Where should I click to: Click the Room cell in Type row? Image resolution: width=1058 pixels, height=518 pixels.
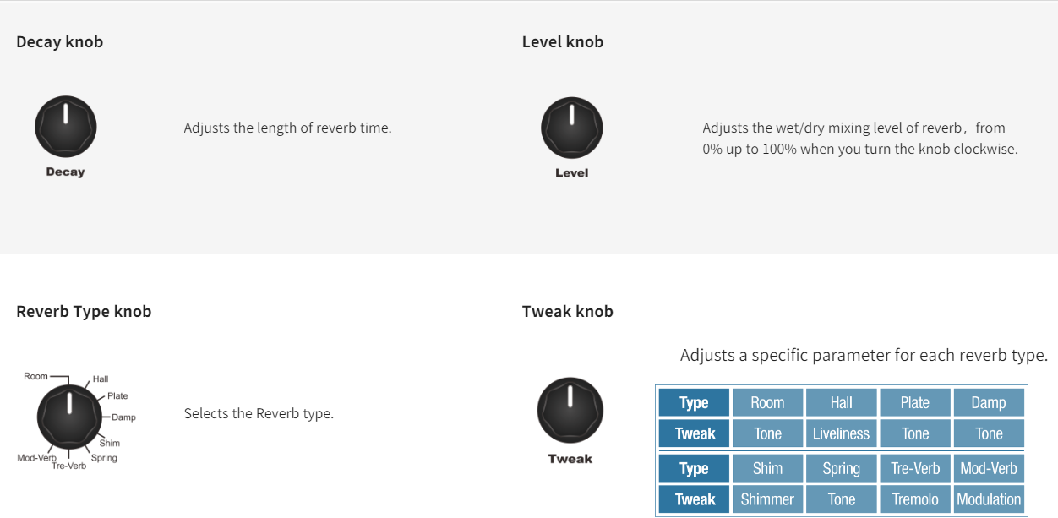[x=767, y=402]
